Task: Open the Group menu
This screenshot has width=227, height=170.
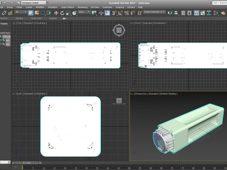Action: (9, 7)
